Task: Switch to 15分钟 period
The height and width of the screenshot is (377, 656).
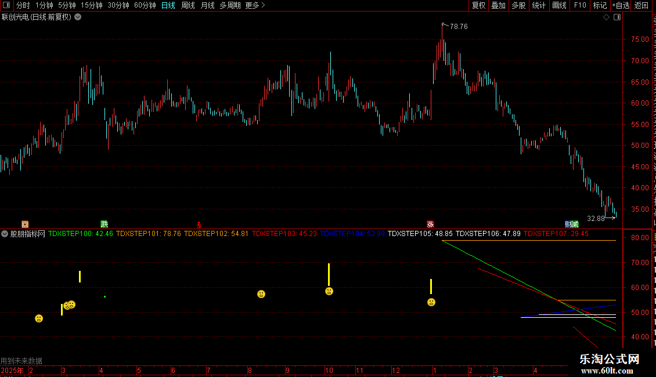Action: click(x=92, y=5)
